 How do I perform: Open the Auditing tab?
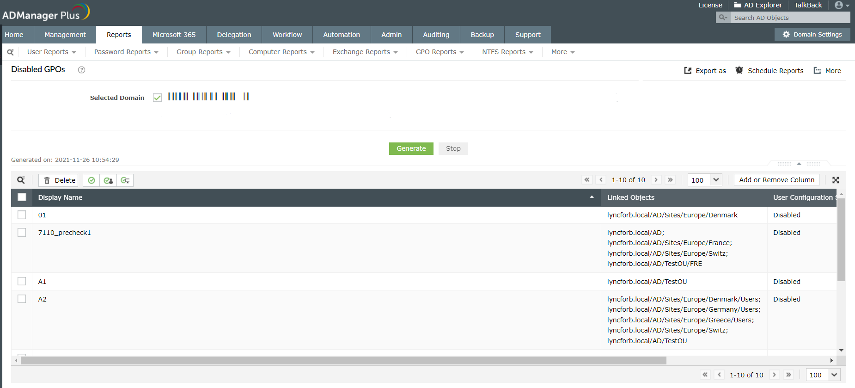pos(436,35)
